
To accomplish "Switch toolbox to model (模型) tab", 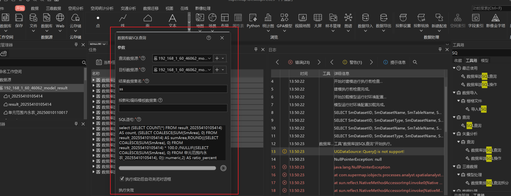I will 485,60.
